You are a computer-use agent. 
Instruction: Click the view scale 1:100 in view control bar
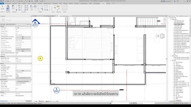[36, 101]
